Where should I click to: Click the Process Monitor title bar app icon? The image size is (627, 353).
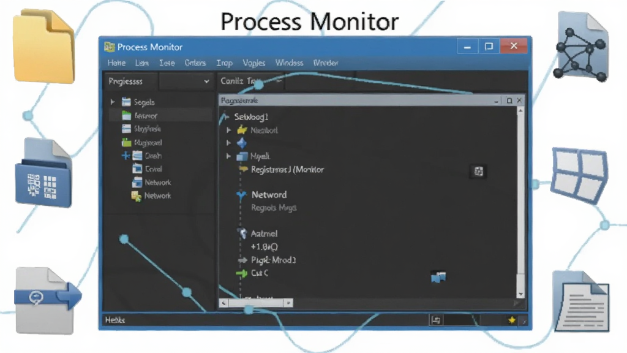pyautogui.click(x=109, y=47)
